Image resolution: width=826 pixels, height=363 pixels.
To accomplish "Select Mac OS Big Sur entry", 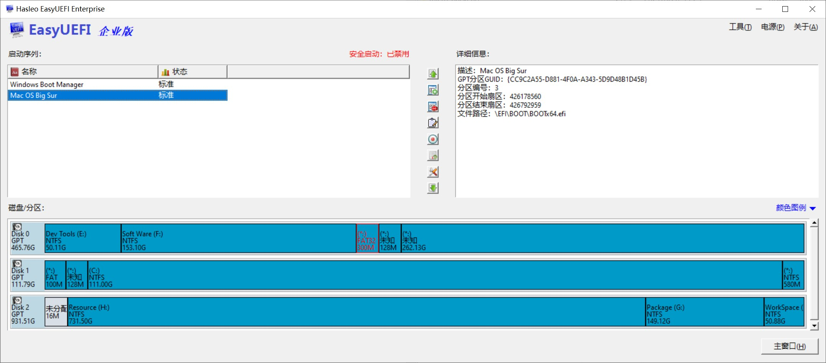I will click(117, 95).
